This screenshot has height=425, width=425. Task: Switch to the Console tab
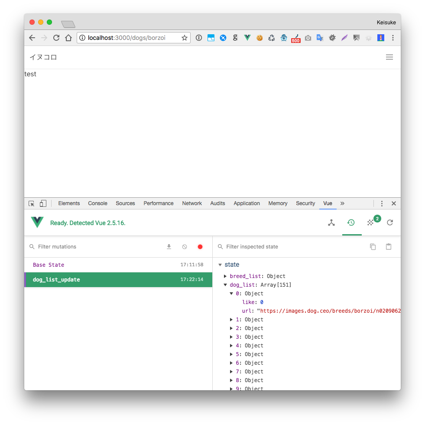point(97,203)
